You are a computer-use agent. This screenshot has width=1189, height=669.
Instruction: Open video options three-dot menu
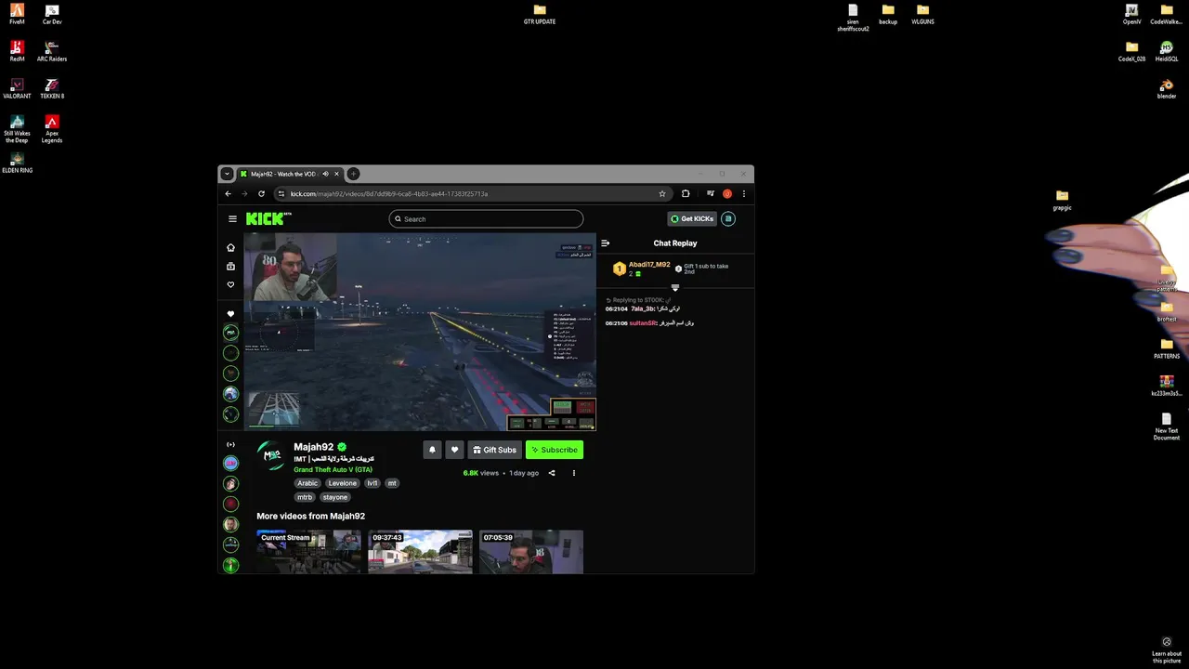[574, 473]
